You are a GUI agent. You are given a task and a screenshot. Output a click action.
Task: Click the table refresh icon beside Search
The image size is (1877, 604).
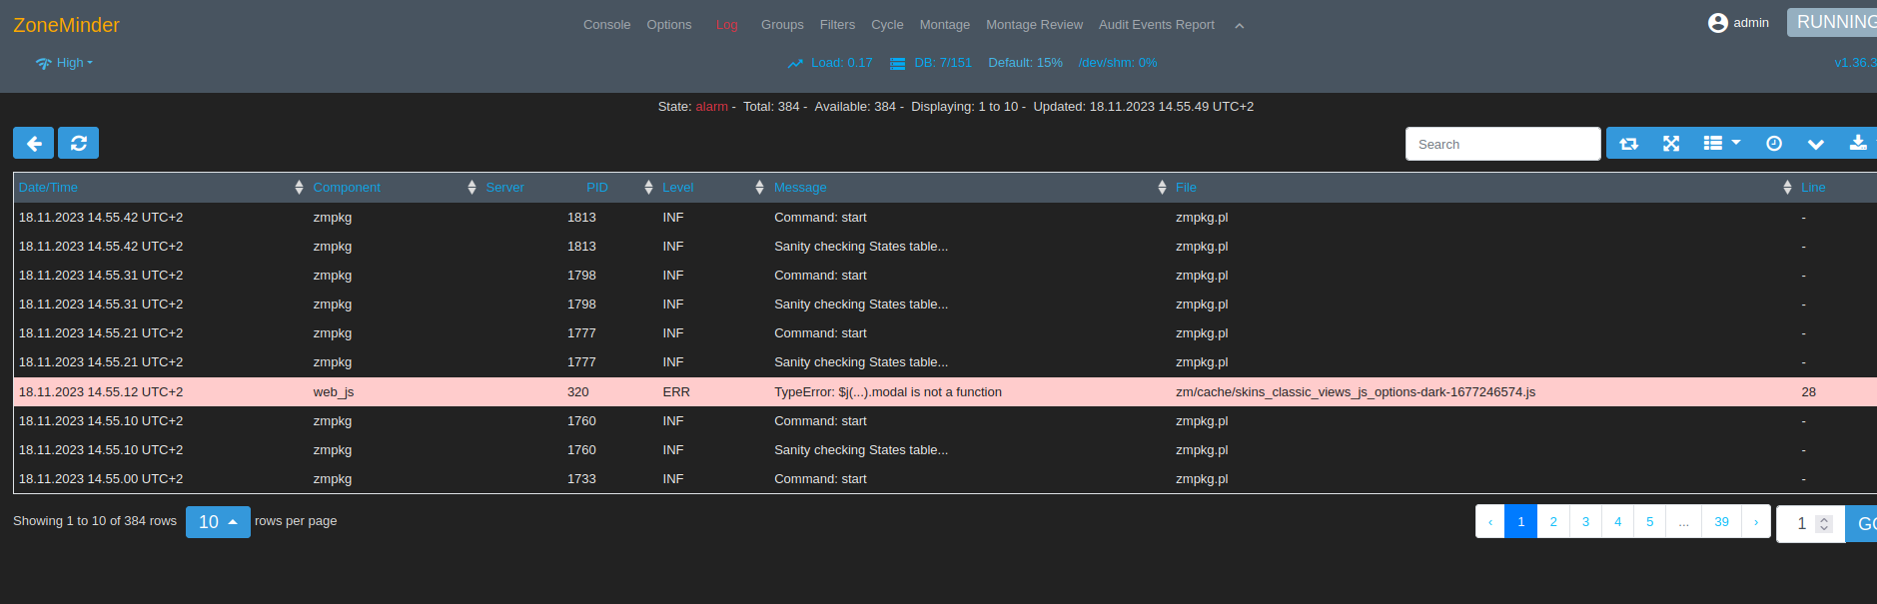point(1628,144)
